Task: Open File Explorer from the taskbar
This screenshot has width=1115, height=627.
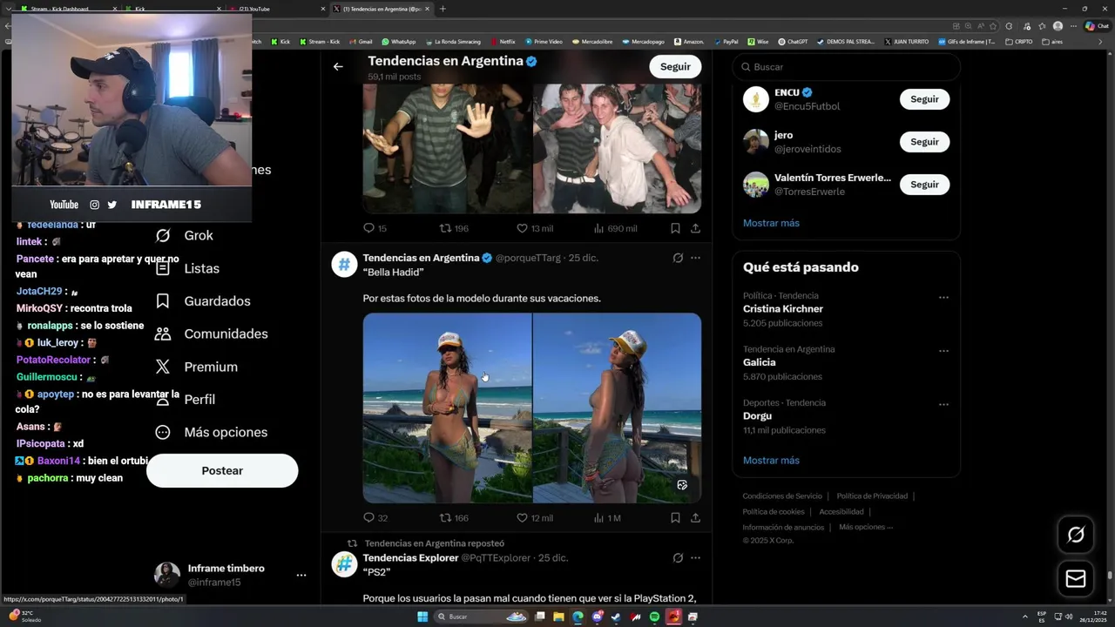Action: (x=558, y=617)
